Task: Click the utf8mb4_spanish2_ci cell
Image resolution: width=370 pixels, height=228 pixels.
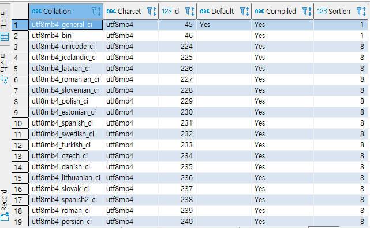Action: (x=66, y=200)
